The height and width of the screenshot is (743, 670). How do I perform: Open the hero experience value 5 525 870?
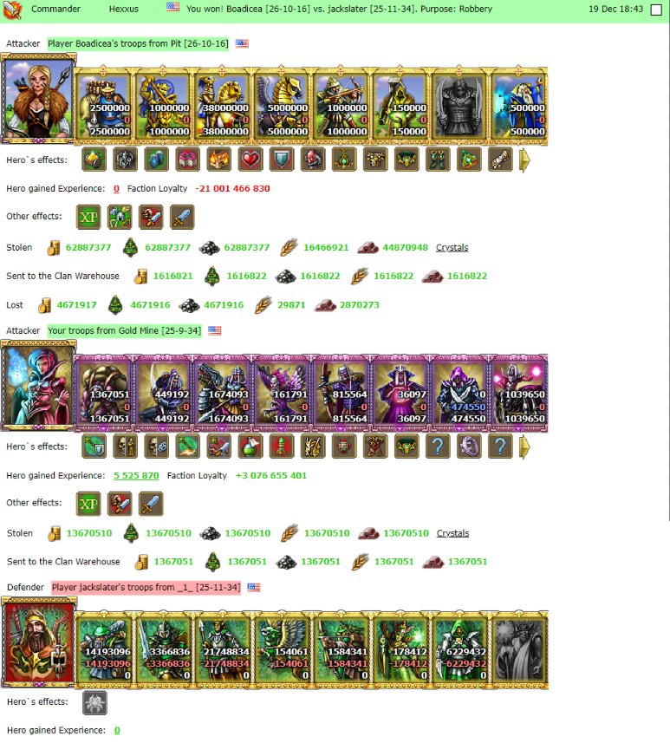pos(136,475)
